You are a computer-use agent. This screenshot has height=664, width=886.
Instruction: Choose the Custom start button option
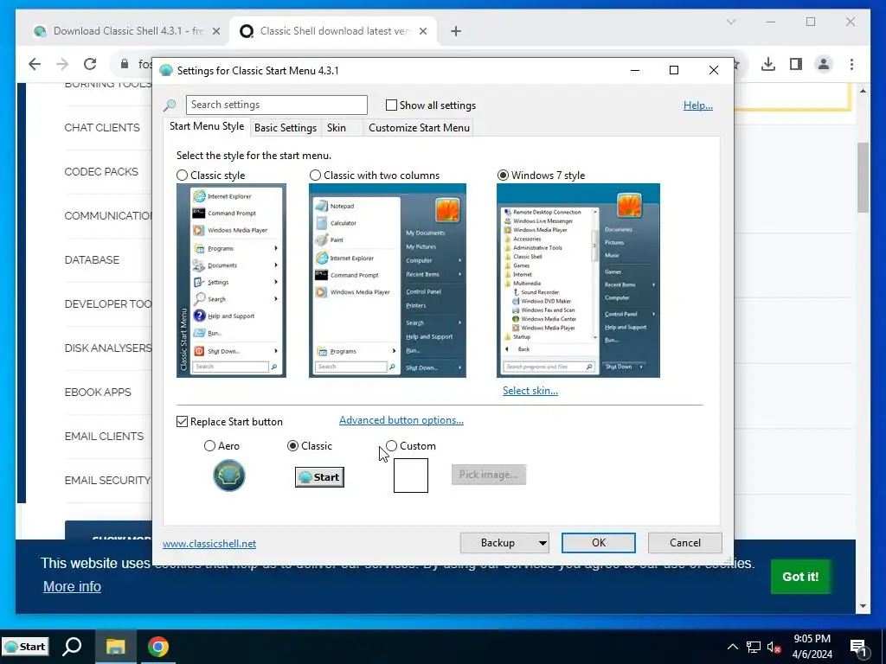pos(391,446)
